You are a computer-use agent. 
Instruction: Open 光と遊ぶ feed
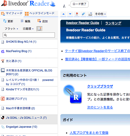(x=29, y=63)
